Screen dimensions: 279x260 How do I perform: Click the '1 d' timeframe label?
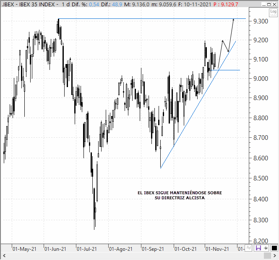(x=65, y=4)
